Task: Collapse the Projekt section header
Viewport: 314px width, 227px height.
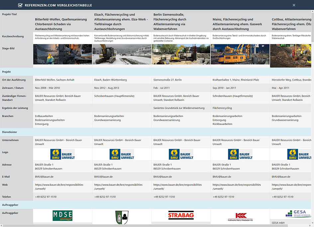Action: pos(7,72)
